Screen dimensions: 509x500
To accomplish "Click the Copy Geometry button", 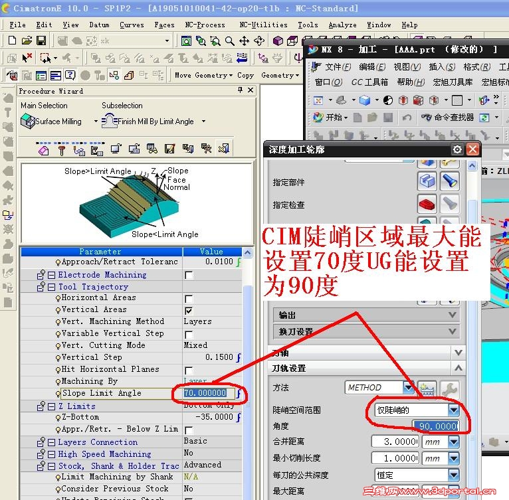I will tap(268, 75).
